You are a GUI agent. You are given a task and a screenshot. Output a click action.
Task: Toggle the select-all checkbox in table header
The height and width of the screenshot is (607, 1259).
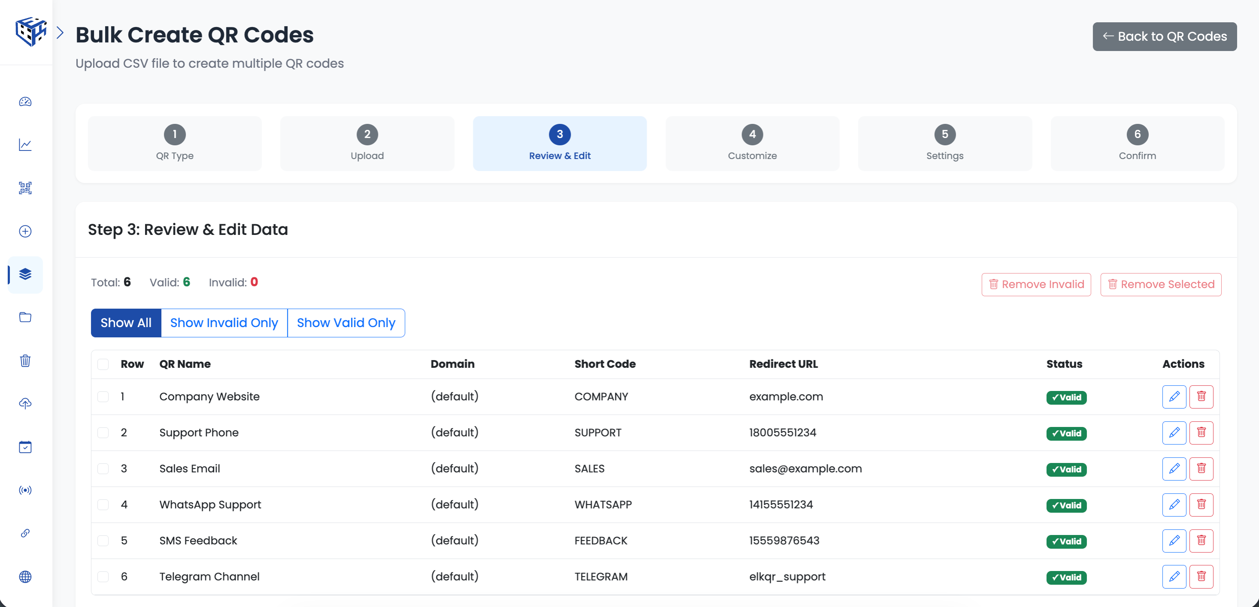(103, 364)
